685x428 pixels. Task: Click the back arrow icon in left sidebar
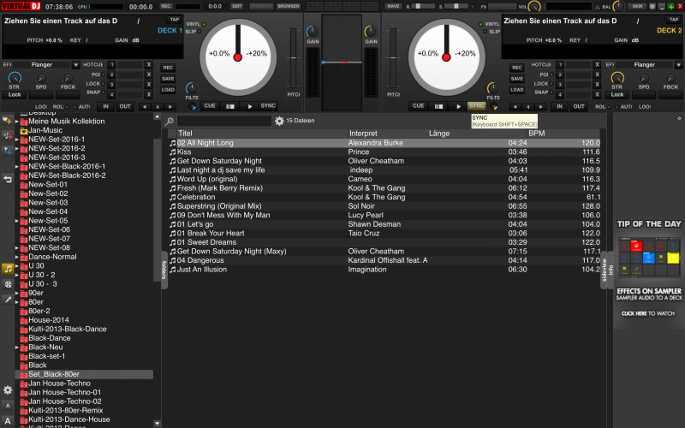tap(8, 179)
